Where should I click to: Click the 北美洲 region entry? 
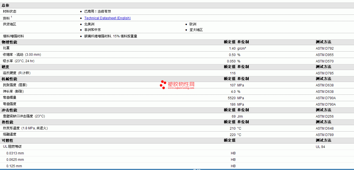click(x=89, y=24)
